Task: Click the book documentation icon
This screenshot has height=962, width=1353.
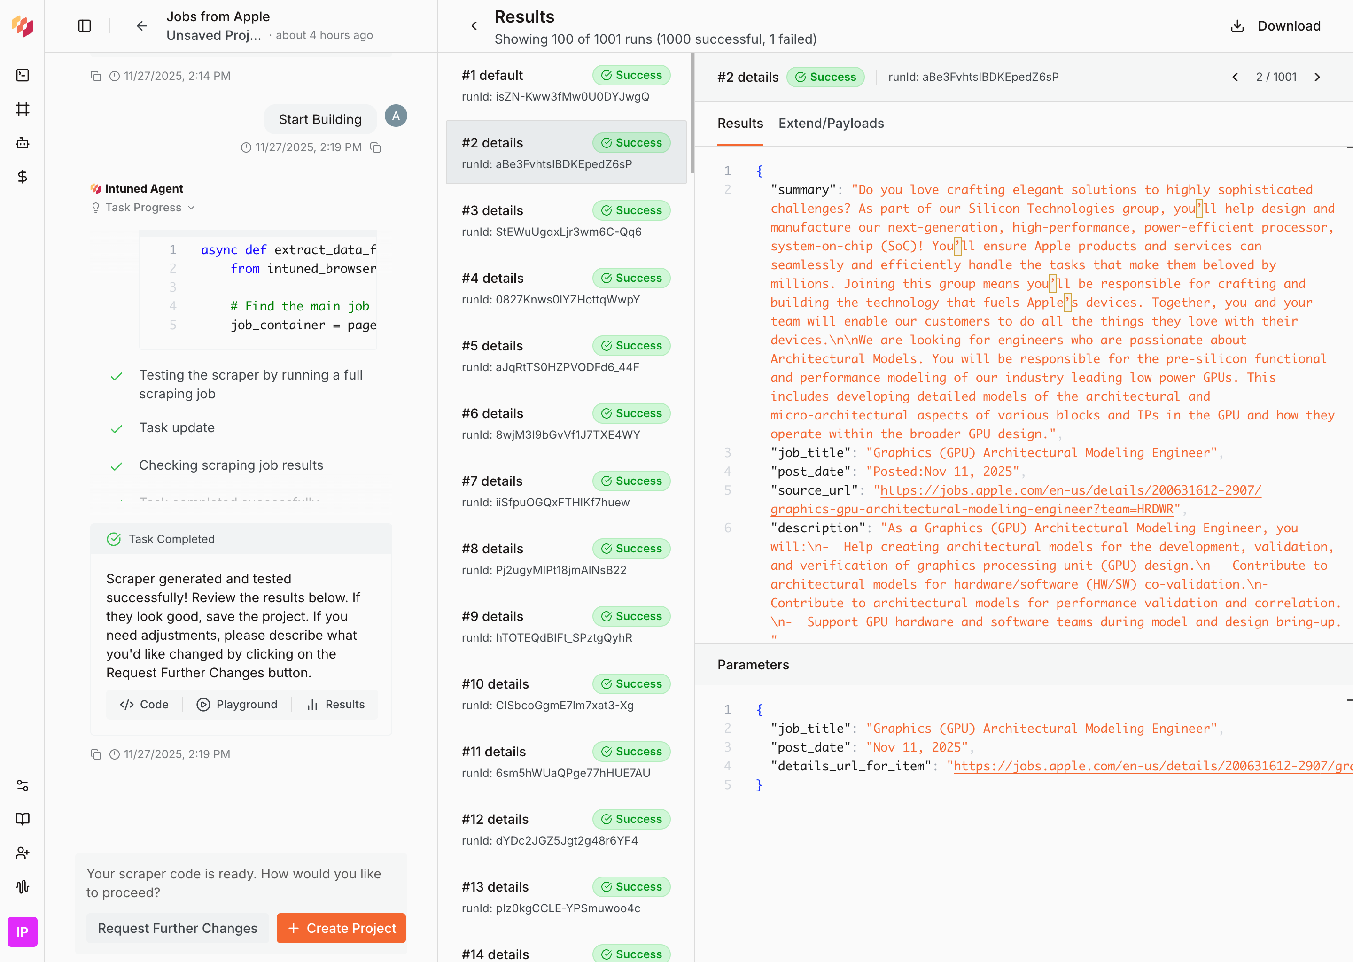Action: [23, 819]
